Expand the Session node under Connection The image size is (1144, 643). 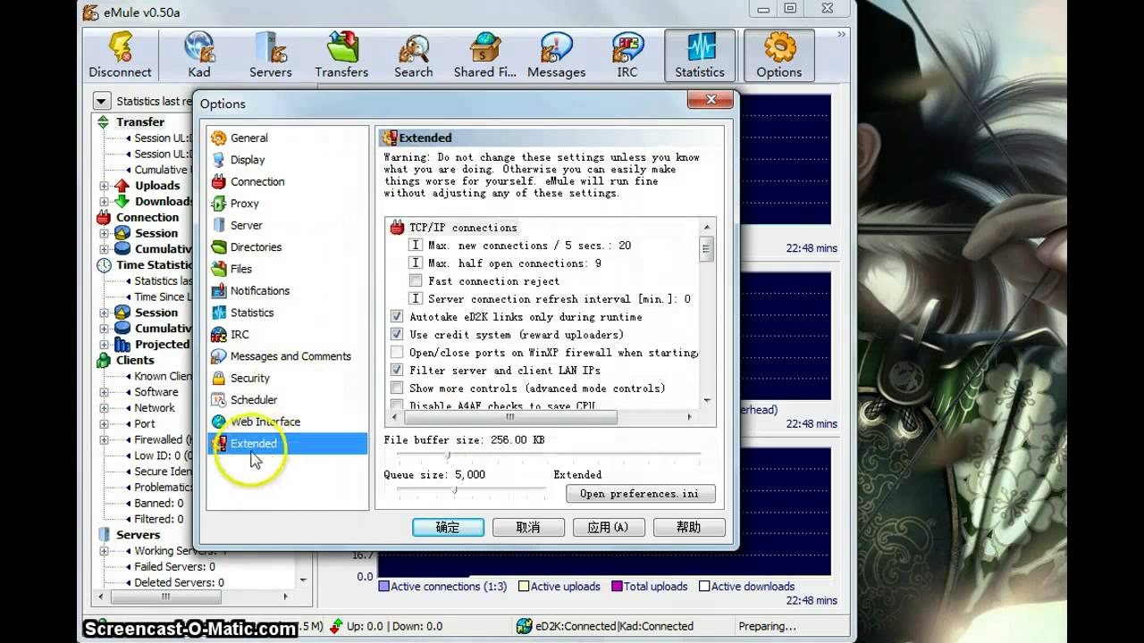(104, 233)
